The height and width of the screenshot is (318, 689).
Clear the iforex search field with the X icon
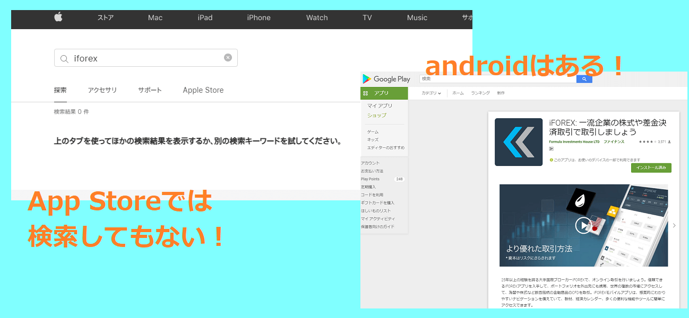[228, 58]
